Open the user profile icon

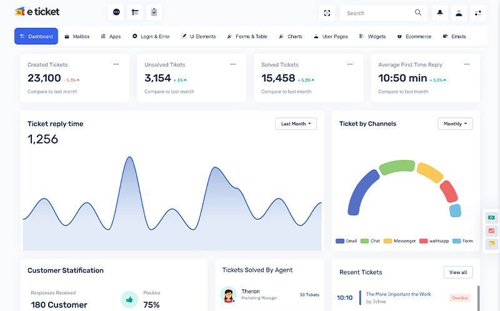click(459, 13)
